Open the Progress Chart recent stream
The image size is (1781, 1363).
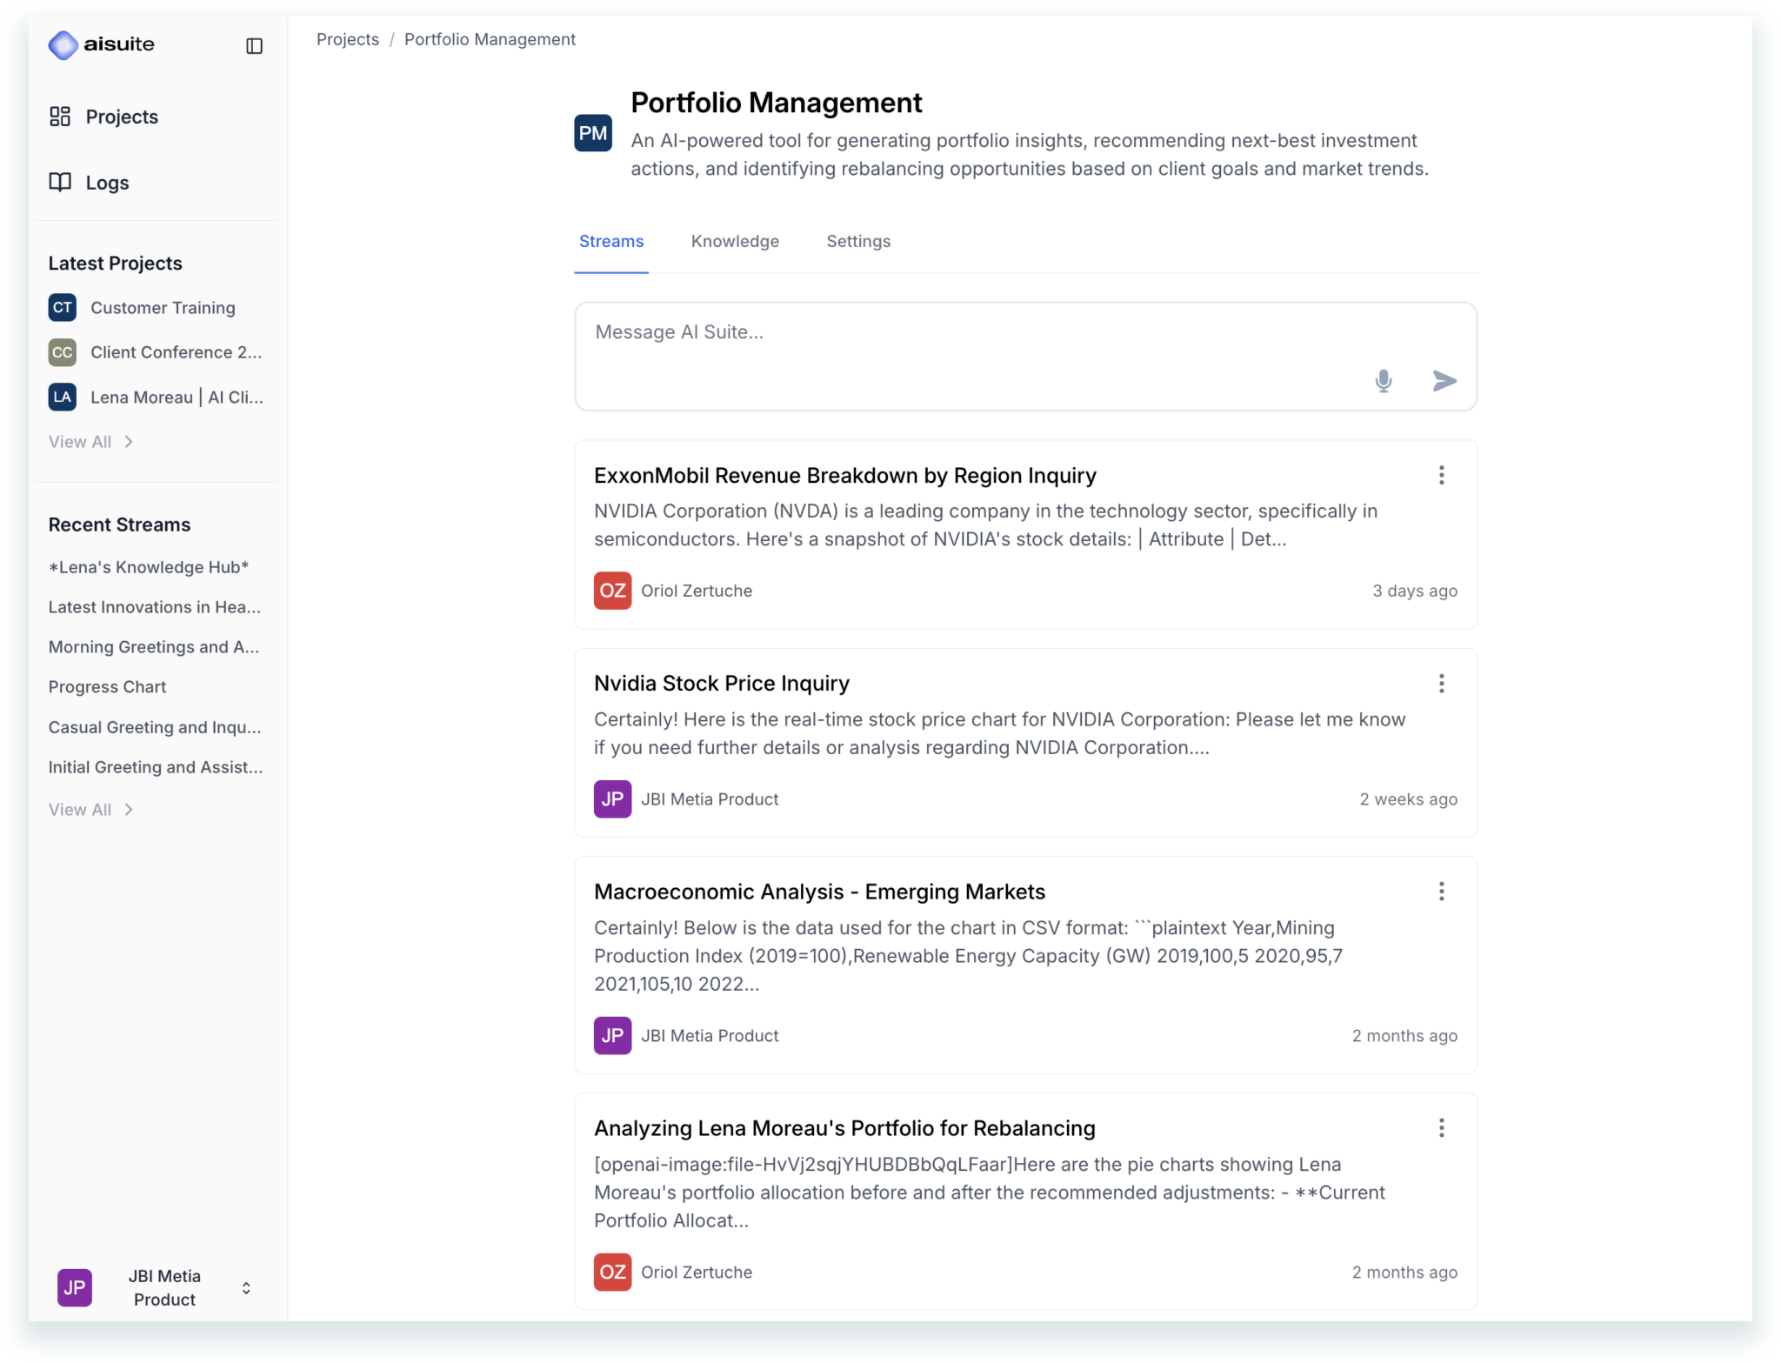coord(107,687)
